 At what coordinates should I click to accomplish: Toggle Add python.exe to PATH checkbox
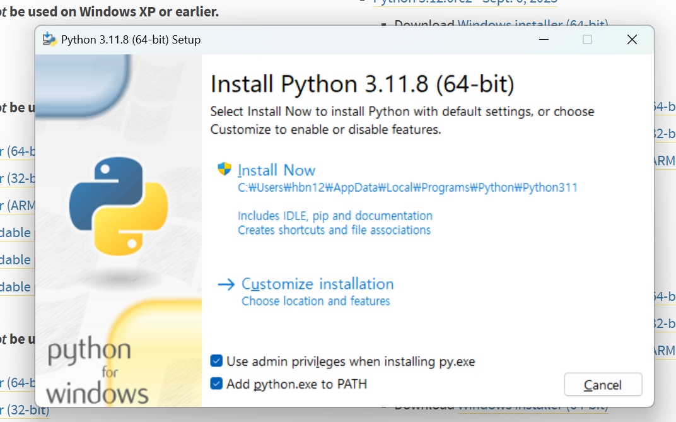pos(216,384)
